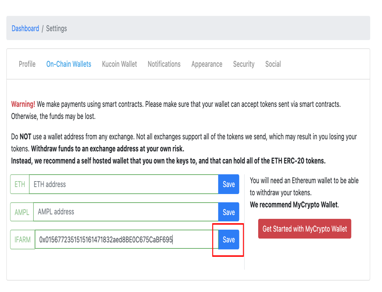The image size is (382, 292).
Task: Open the Security tab
Action: tap(244, 64)
